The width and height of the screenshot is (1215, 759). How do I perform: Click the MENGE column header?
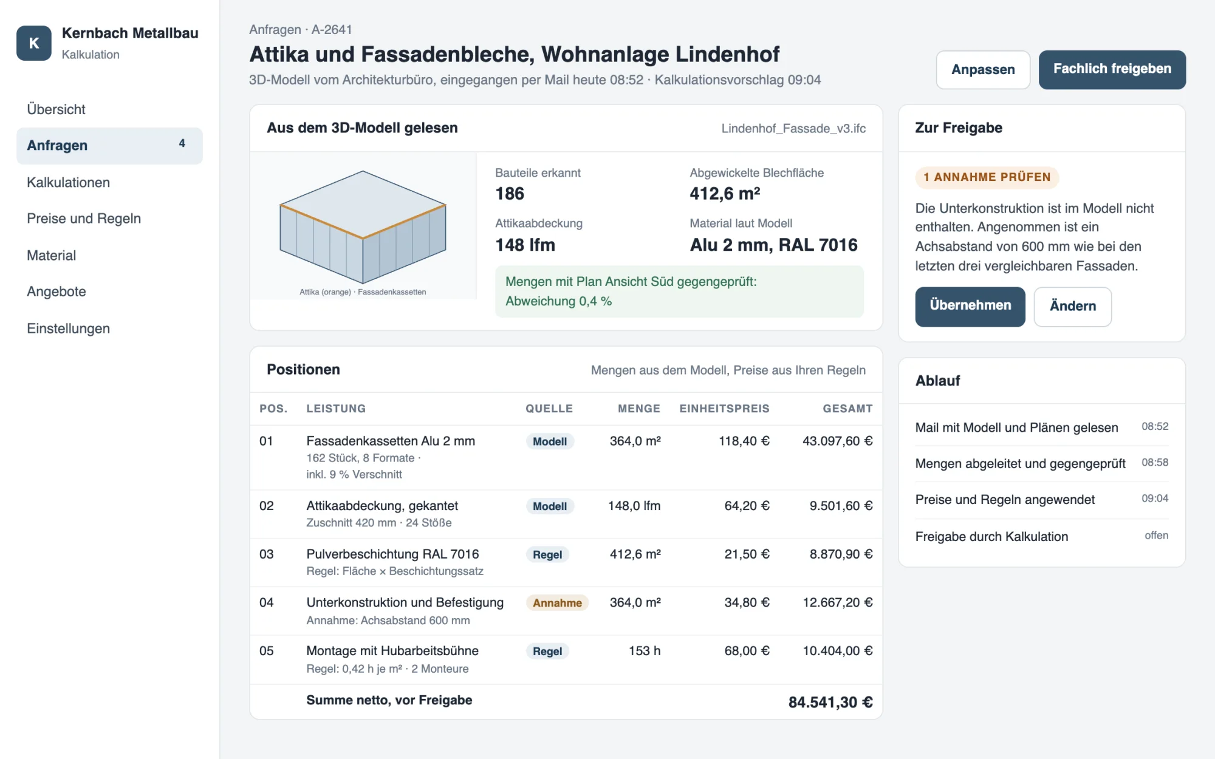coord(639,409)
